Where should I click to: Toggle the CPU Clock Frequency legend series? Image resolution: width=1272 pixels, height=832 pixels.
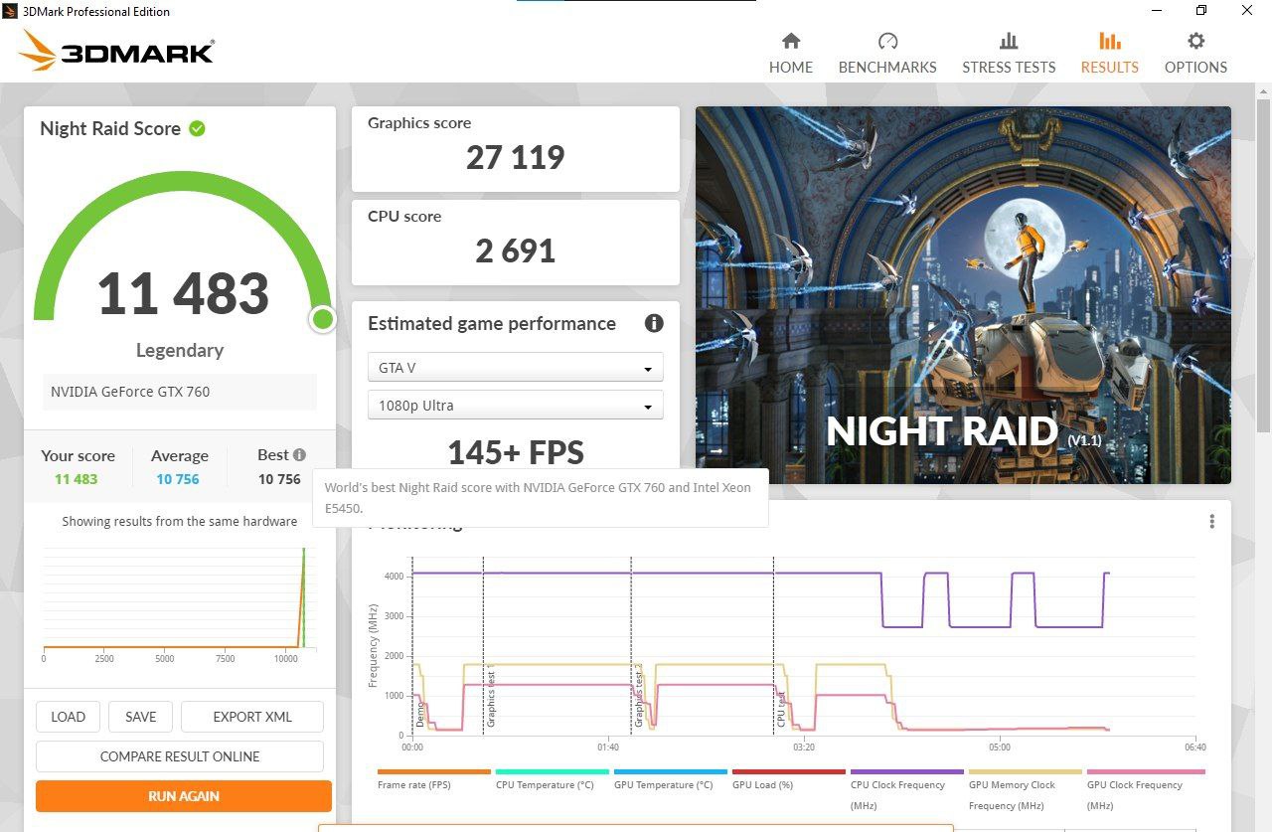(907, 790)
